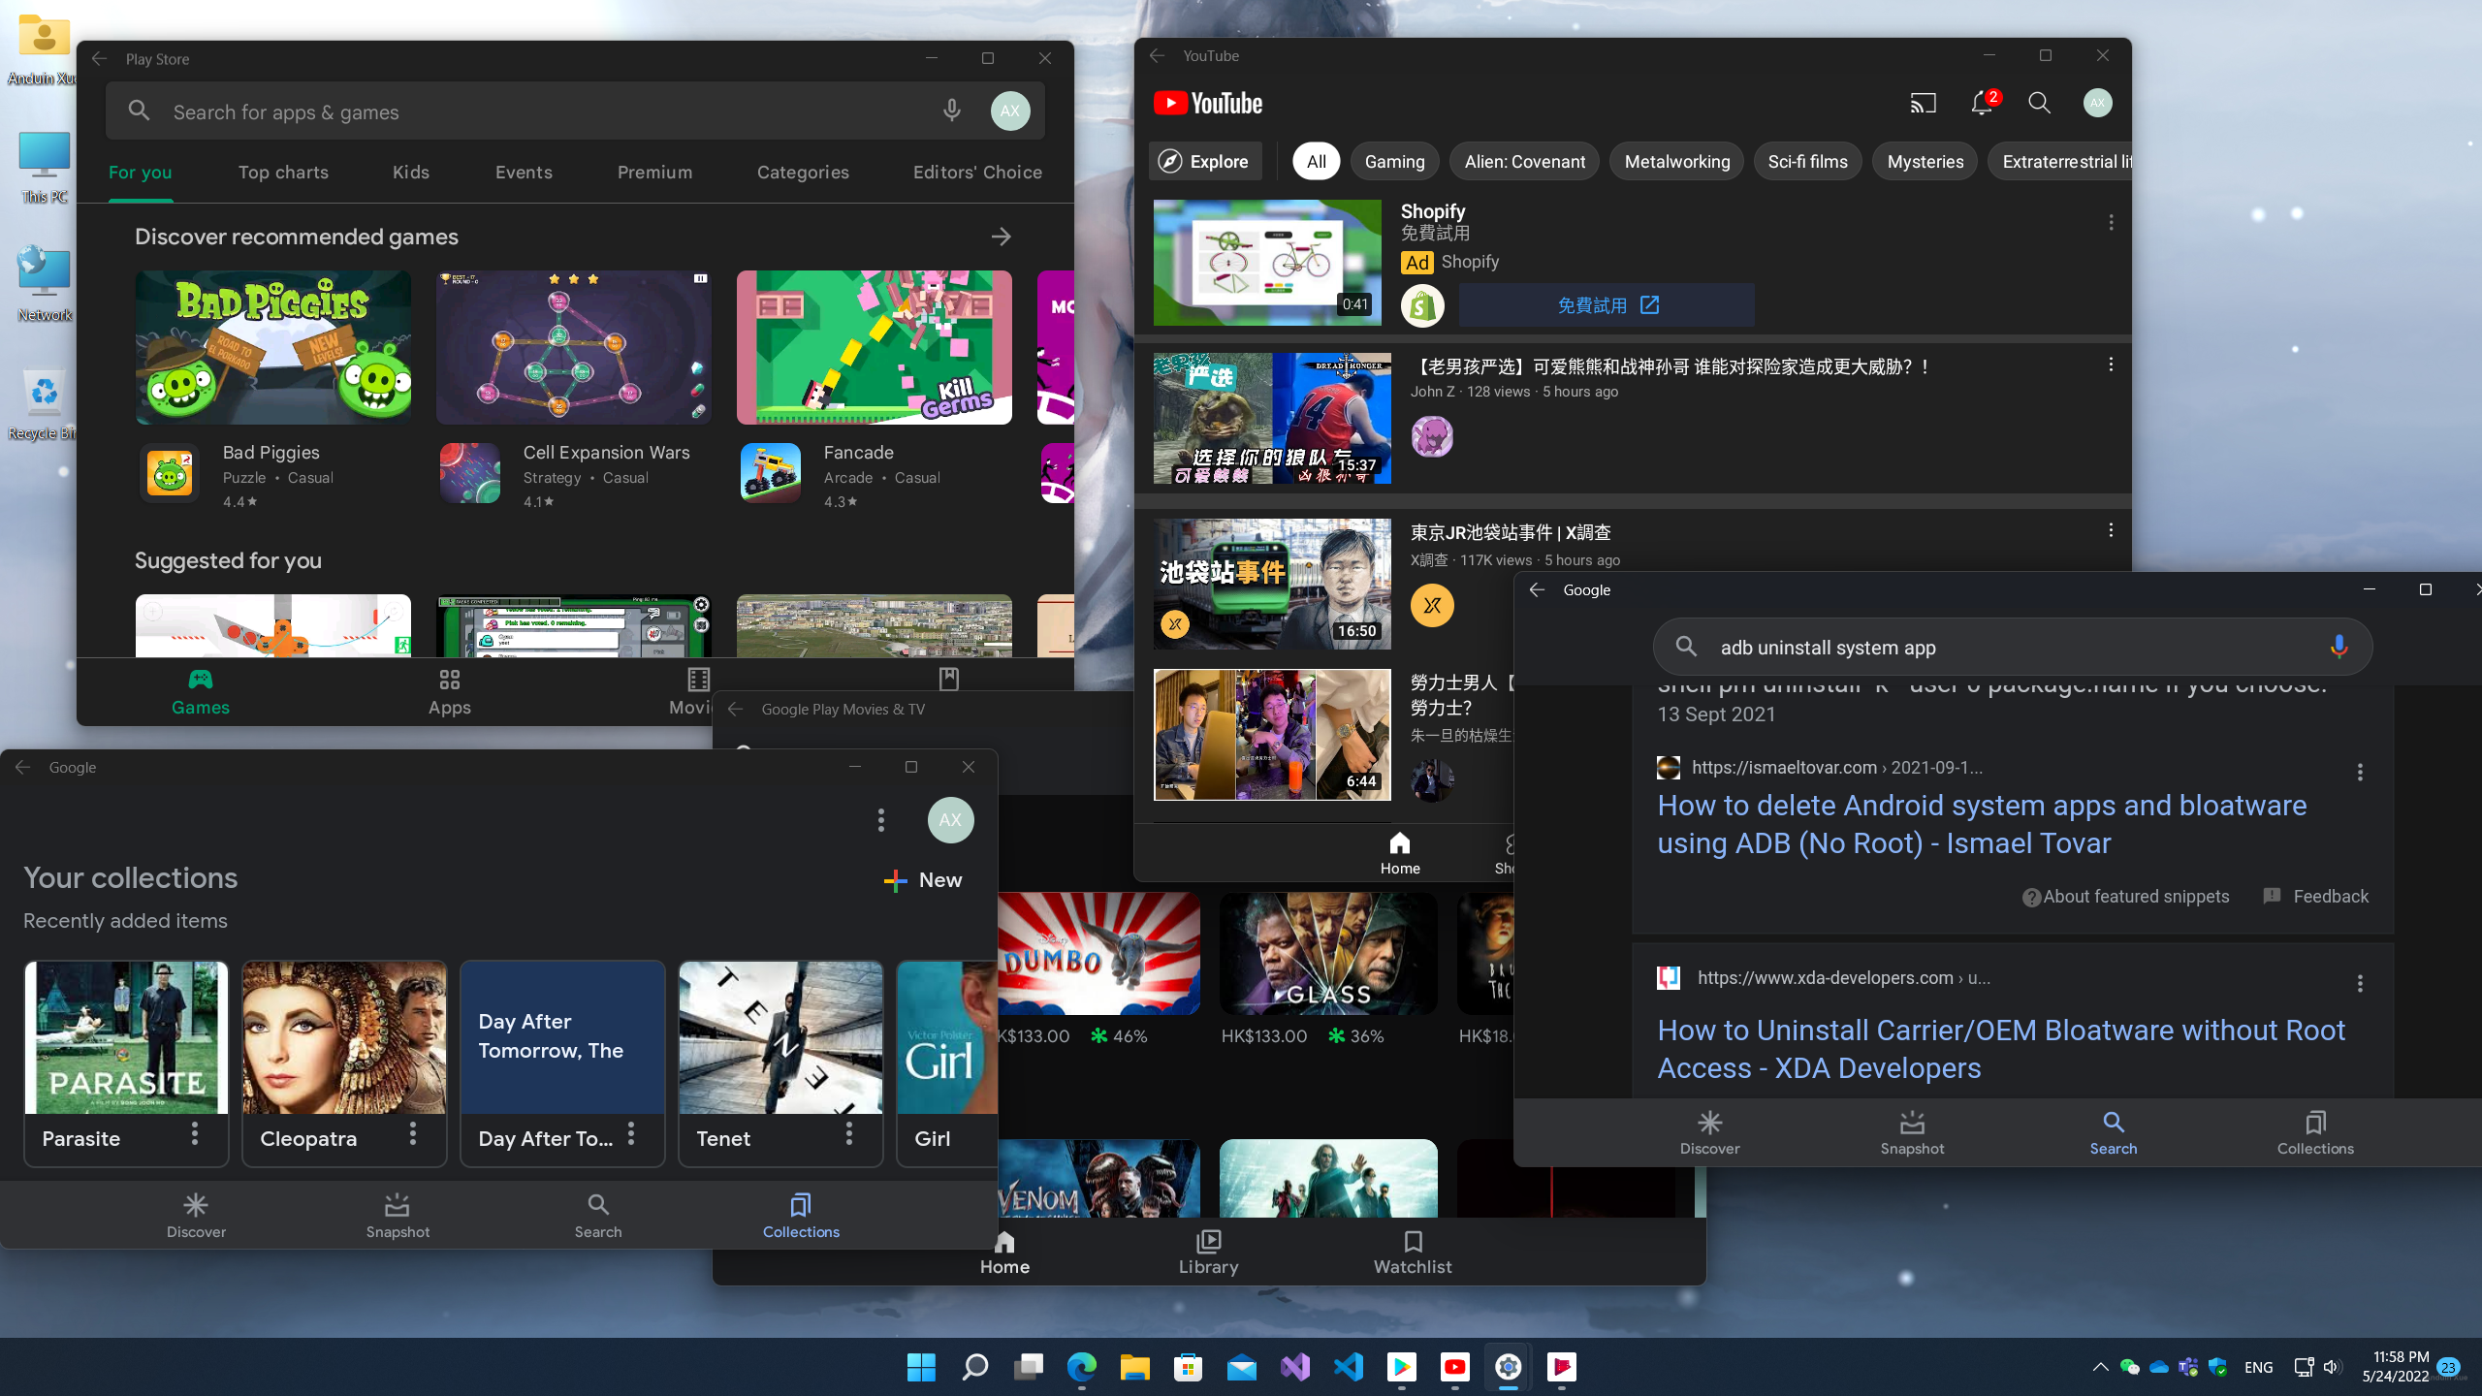Screen dimensions: 2482x1396
Task: Open options for 東京JR池袋站事件 video
Action: pyautogui.click(x=2111, y=530)
